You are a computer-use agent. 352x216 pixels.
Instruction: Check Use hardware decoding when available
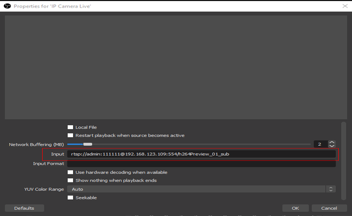tap(70, 172)
